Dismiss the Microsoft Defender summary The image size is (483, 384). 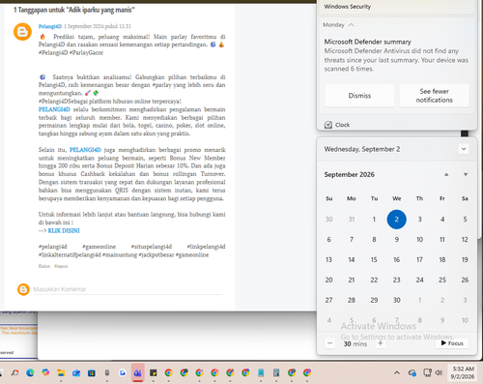359,96
